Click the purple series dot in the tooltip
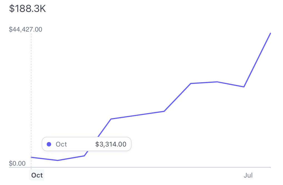This screenshot has height=185, width=283. [x=49, y=144]
